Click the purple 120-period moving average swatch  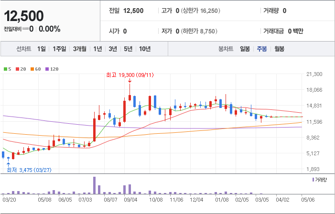click(47, 69)
